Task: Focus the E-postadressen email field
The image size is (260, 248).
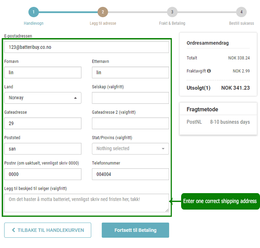Action: tap(86, 47)
